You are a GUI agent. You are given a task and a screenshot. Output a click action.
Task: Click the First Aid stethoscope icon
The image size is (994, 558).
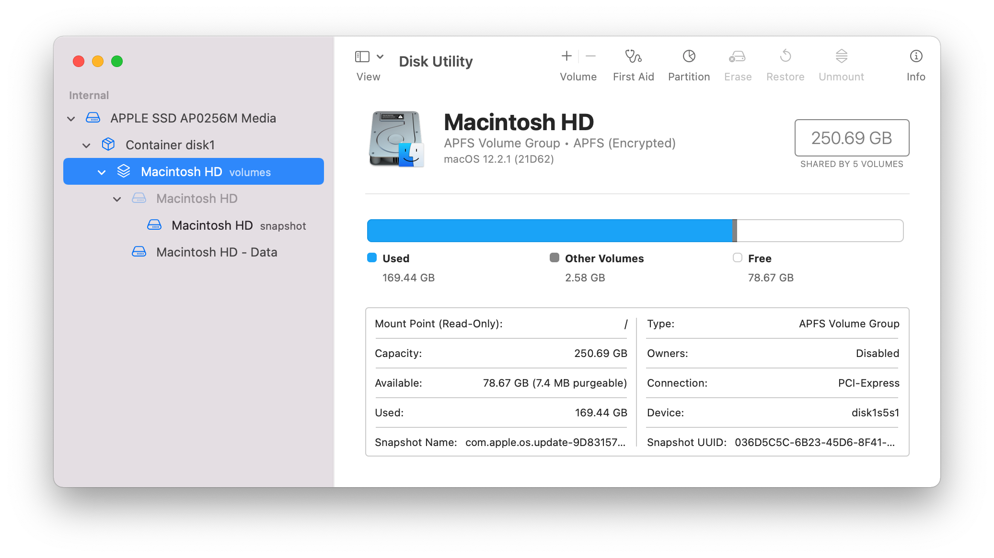tap(633, 56)
